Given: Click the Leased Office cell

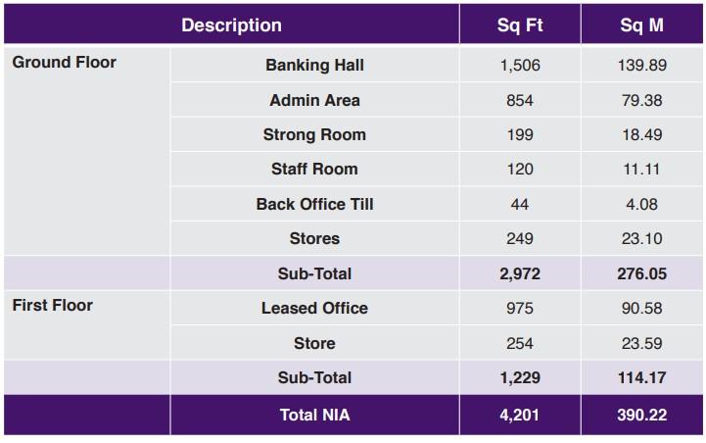Looking at the screenshot, I should pos(314,308).
